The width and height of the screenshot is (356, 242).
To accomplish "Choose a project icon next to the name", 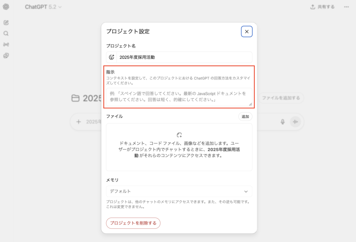I will [x=112, y=57].
